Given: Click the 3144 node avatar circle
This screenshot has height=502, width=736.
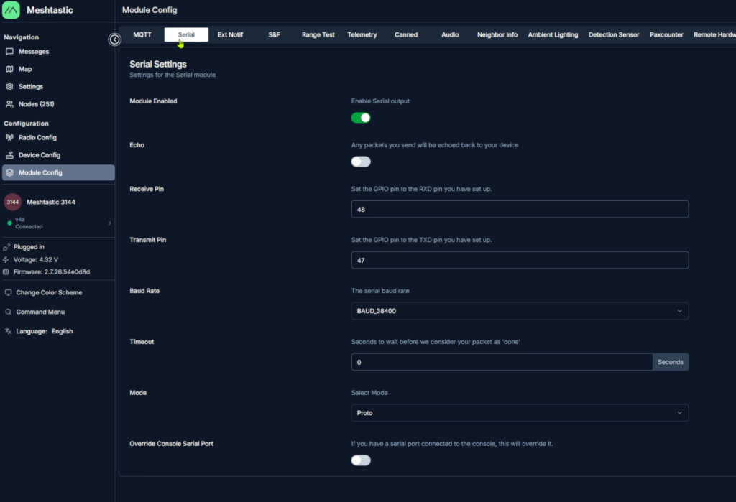Looking at the screenshot, I should (13, 203).
